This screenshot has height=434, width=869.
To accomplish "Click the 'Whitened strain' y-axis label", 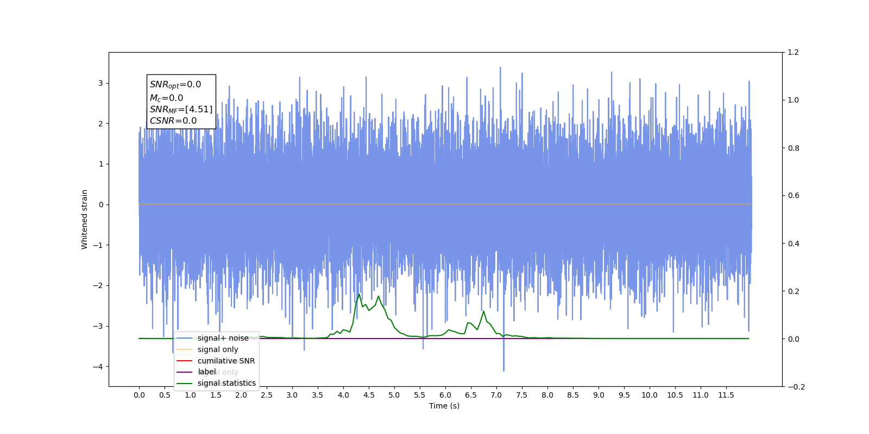I will tap(85, 219).
